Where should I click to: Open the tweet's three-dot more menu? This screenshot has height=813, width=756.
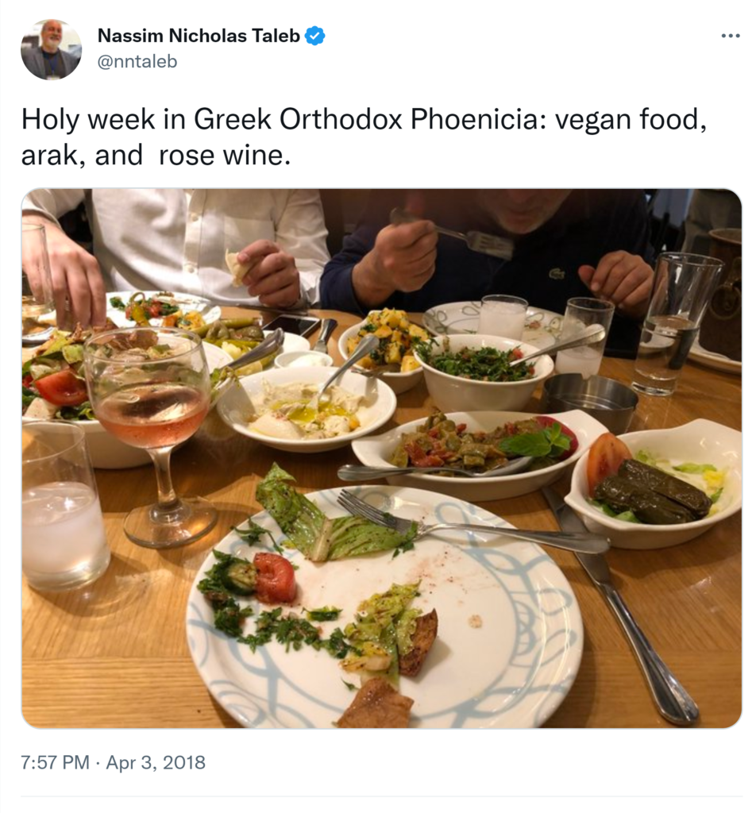tap(730, 37)
